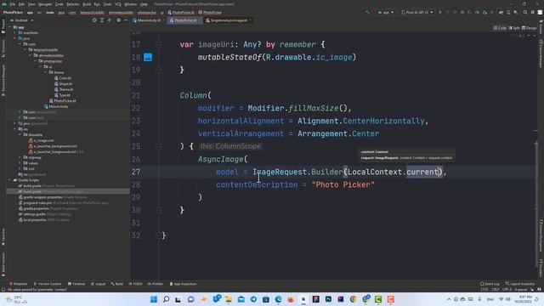Open the Logcat tool window
The image size is (544, 306).
click(x=99, y=284)
